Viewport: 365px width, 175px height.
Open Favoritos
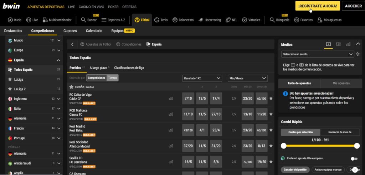[303, 20]
